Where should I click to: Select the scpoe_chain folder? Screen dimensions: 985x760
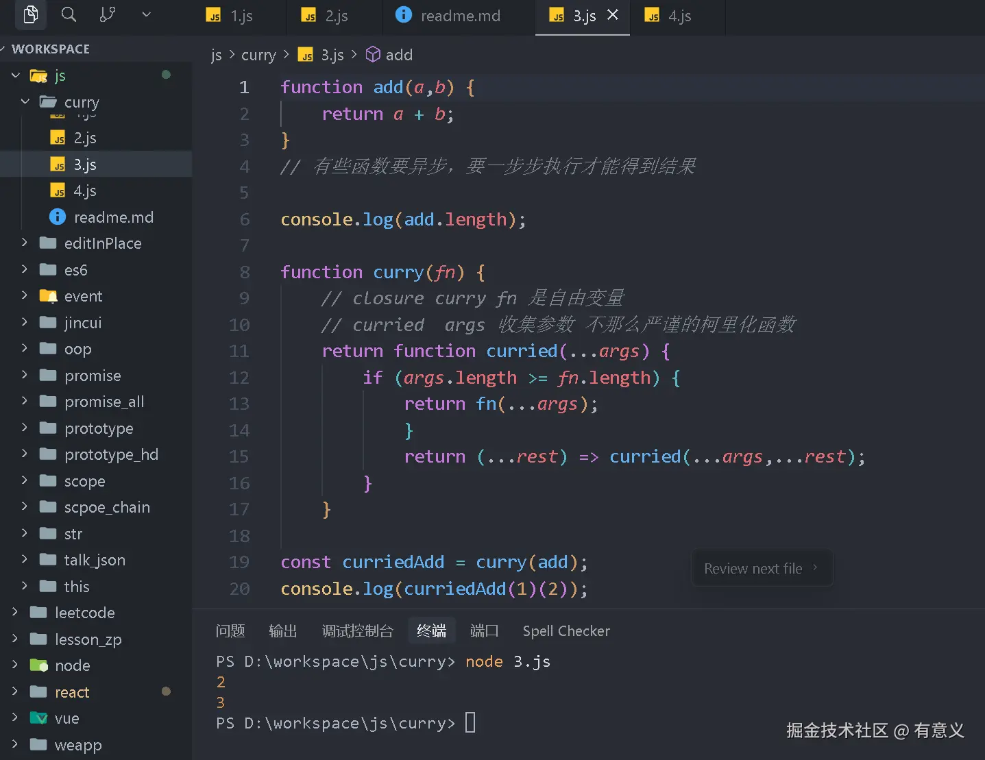[96, 507]
